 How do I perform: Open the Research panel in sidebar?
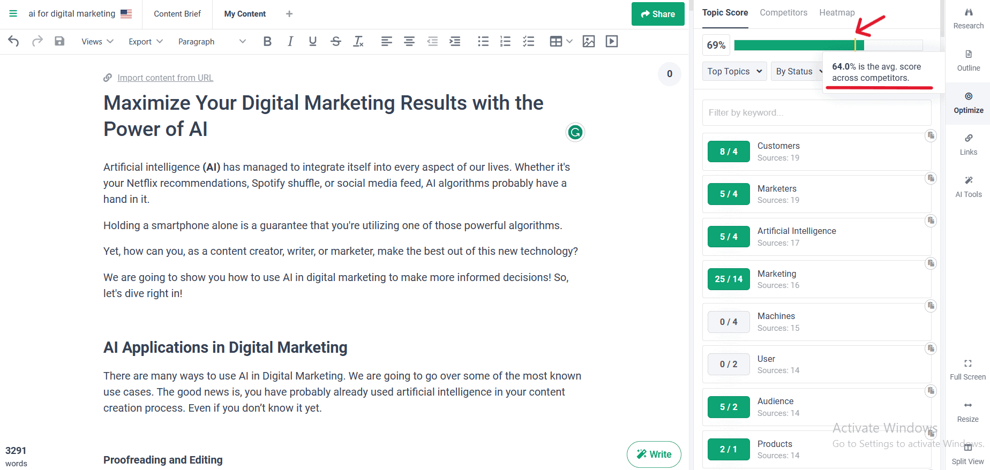click(968, 19)
